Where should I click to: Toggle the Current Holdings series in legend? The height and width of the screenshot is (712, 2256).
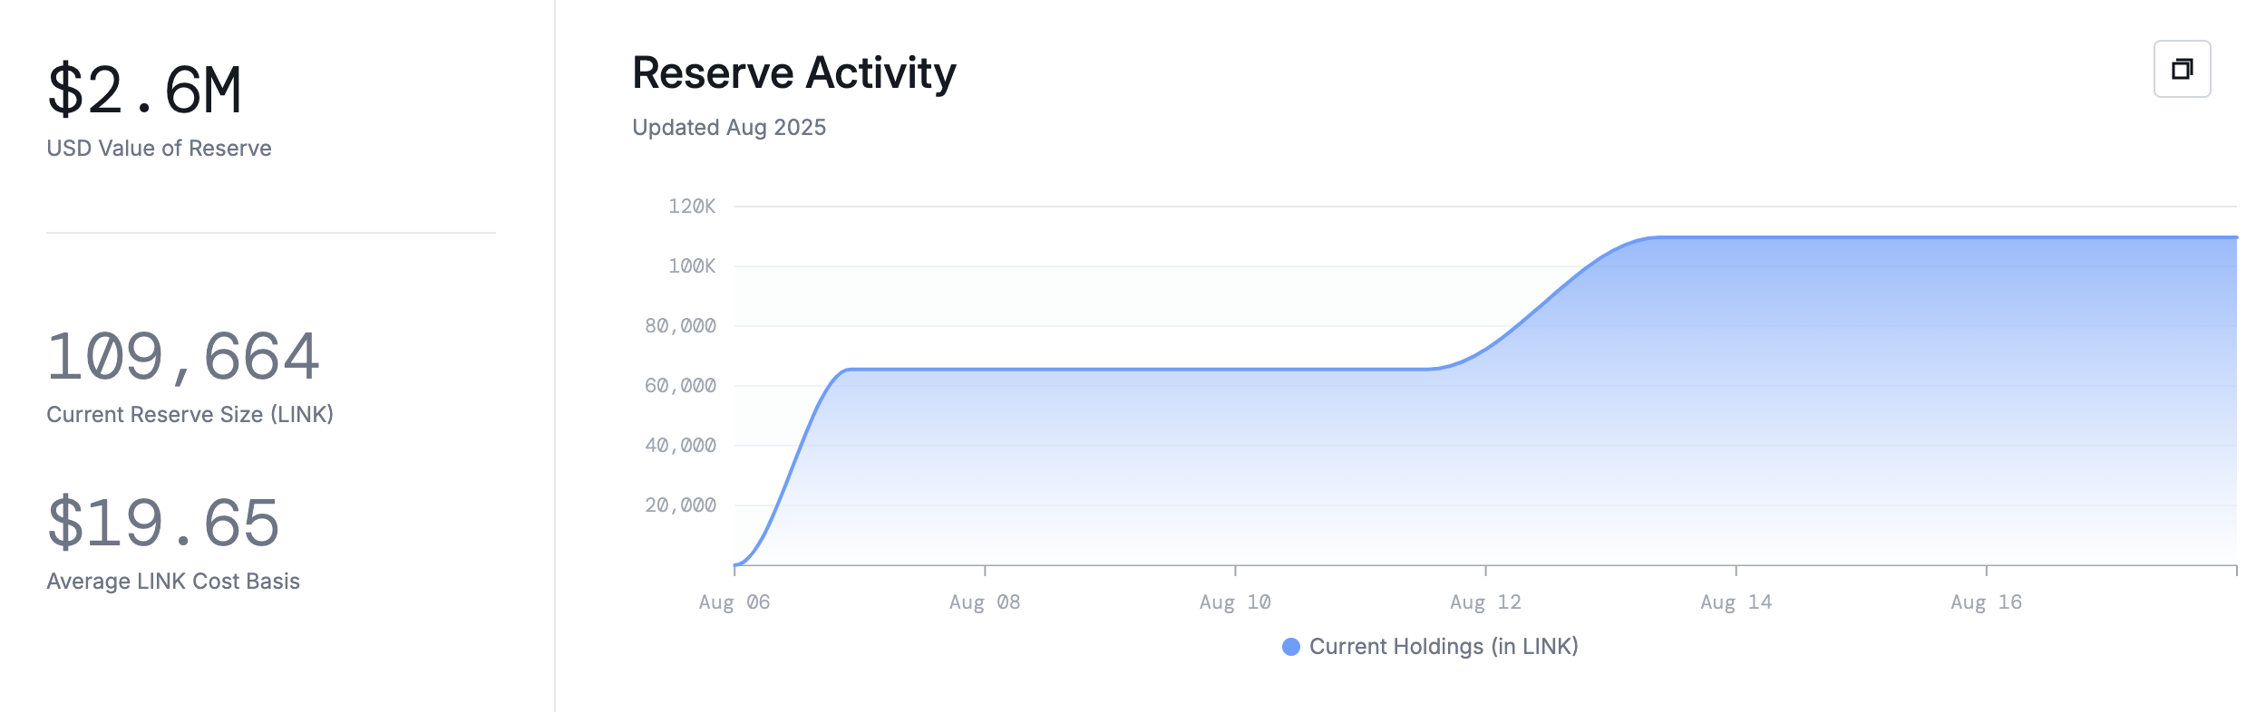click(x=1442, y=647)
